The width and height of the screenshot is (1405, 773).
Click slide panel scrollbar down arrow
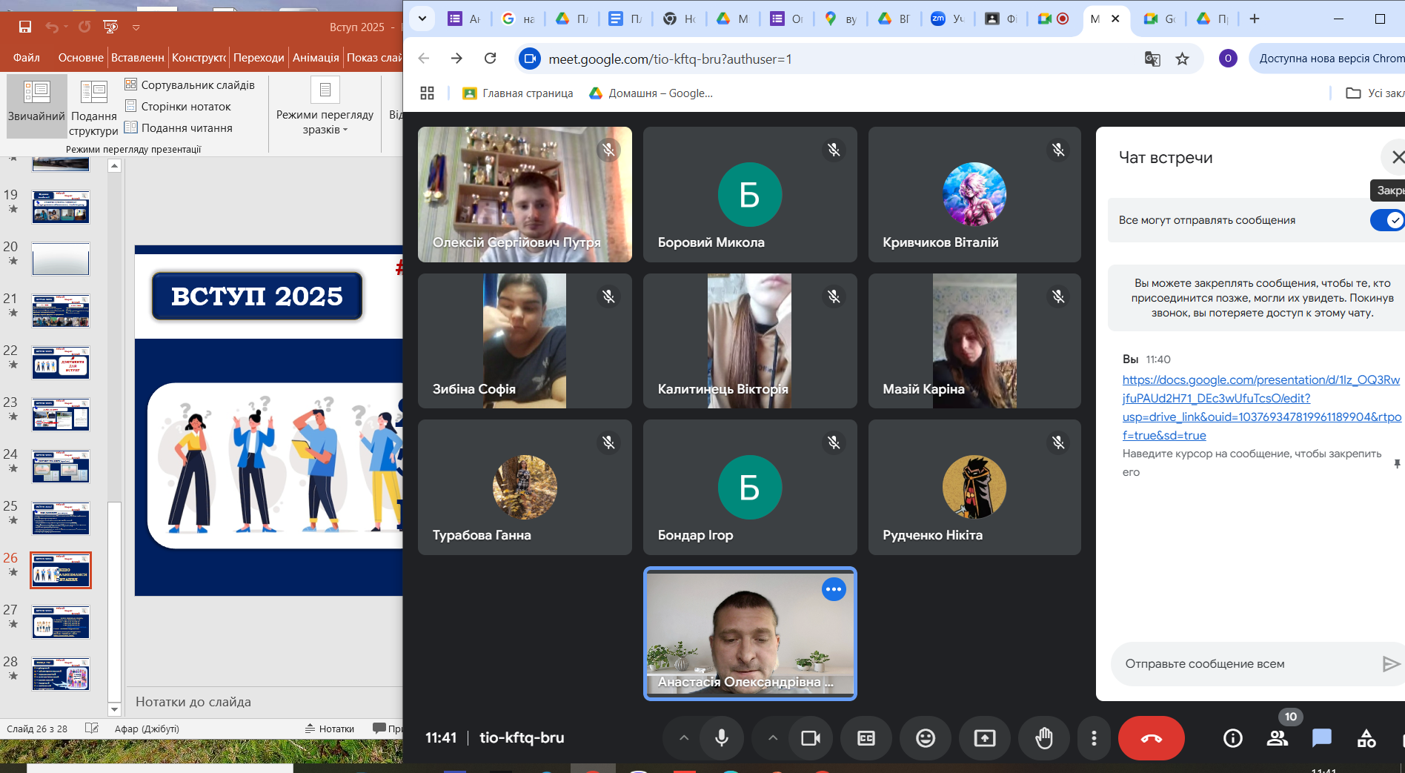114,709
